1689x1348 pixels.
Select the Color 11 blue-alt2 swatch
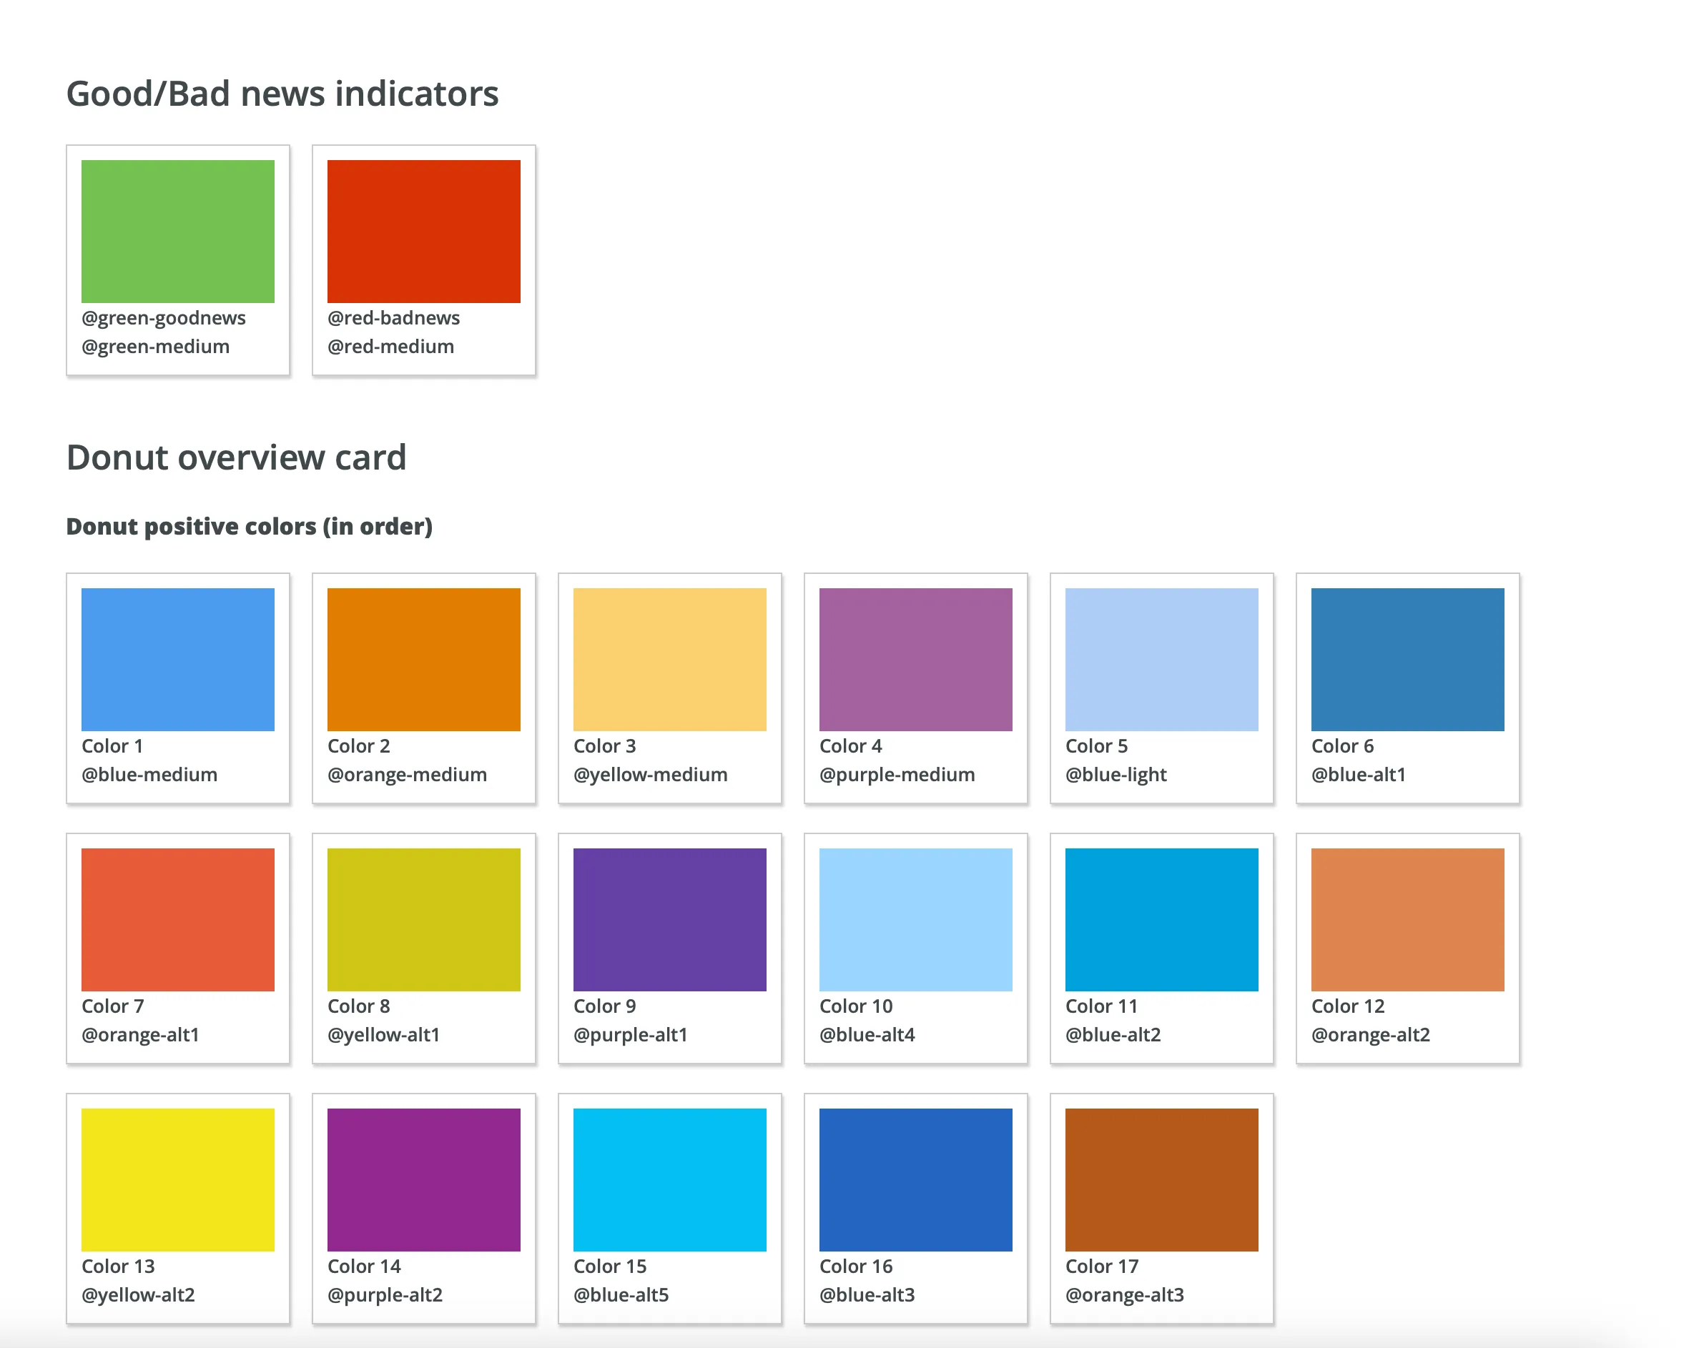point(1162,919)
